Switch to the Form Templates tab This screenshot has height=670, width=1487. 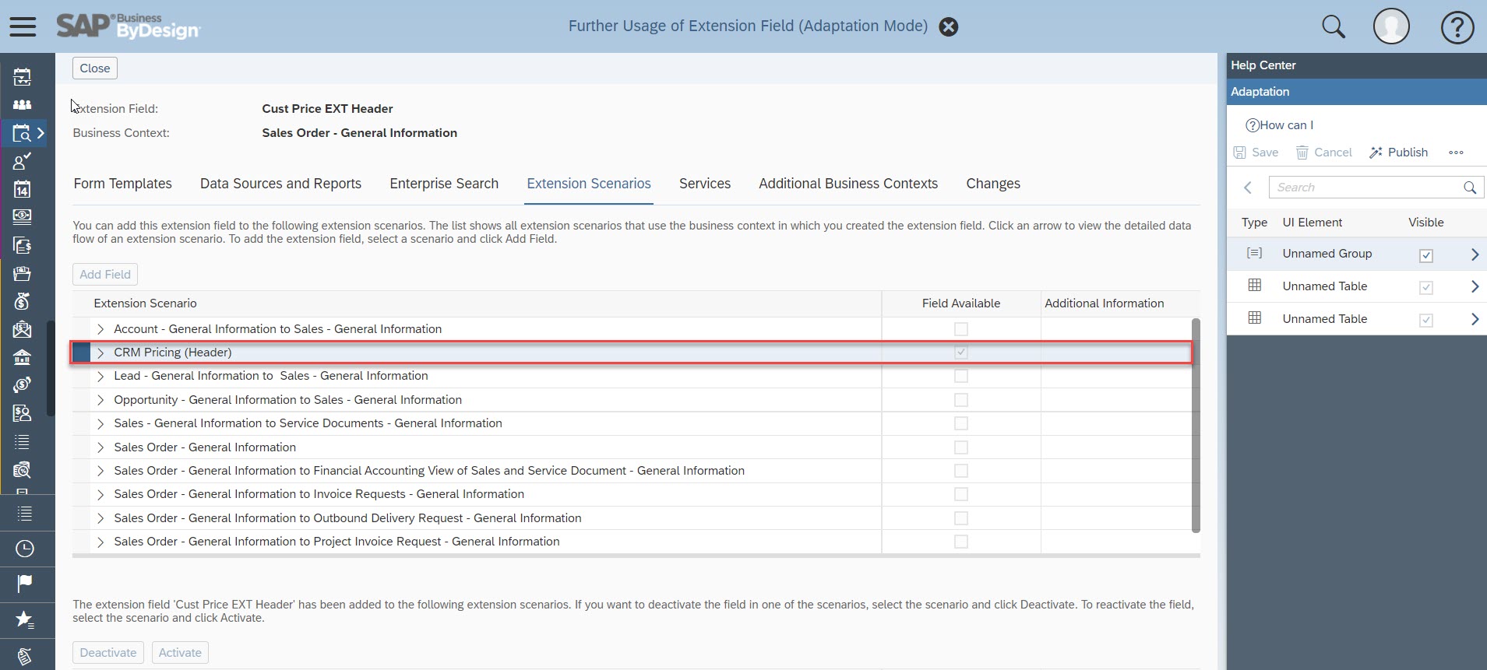[122, 184]
